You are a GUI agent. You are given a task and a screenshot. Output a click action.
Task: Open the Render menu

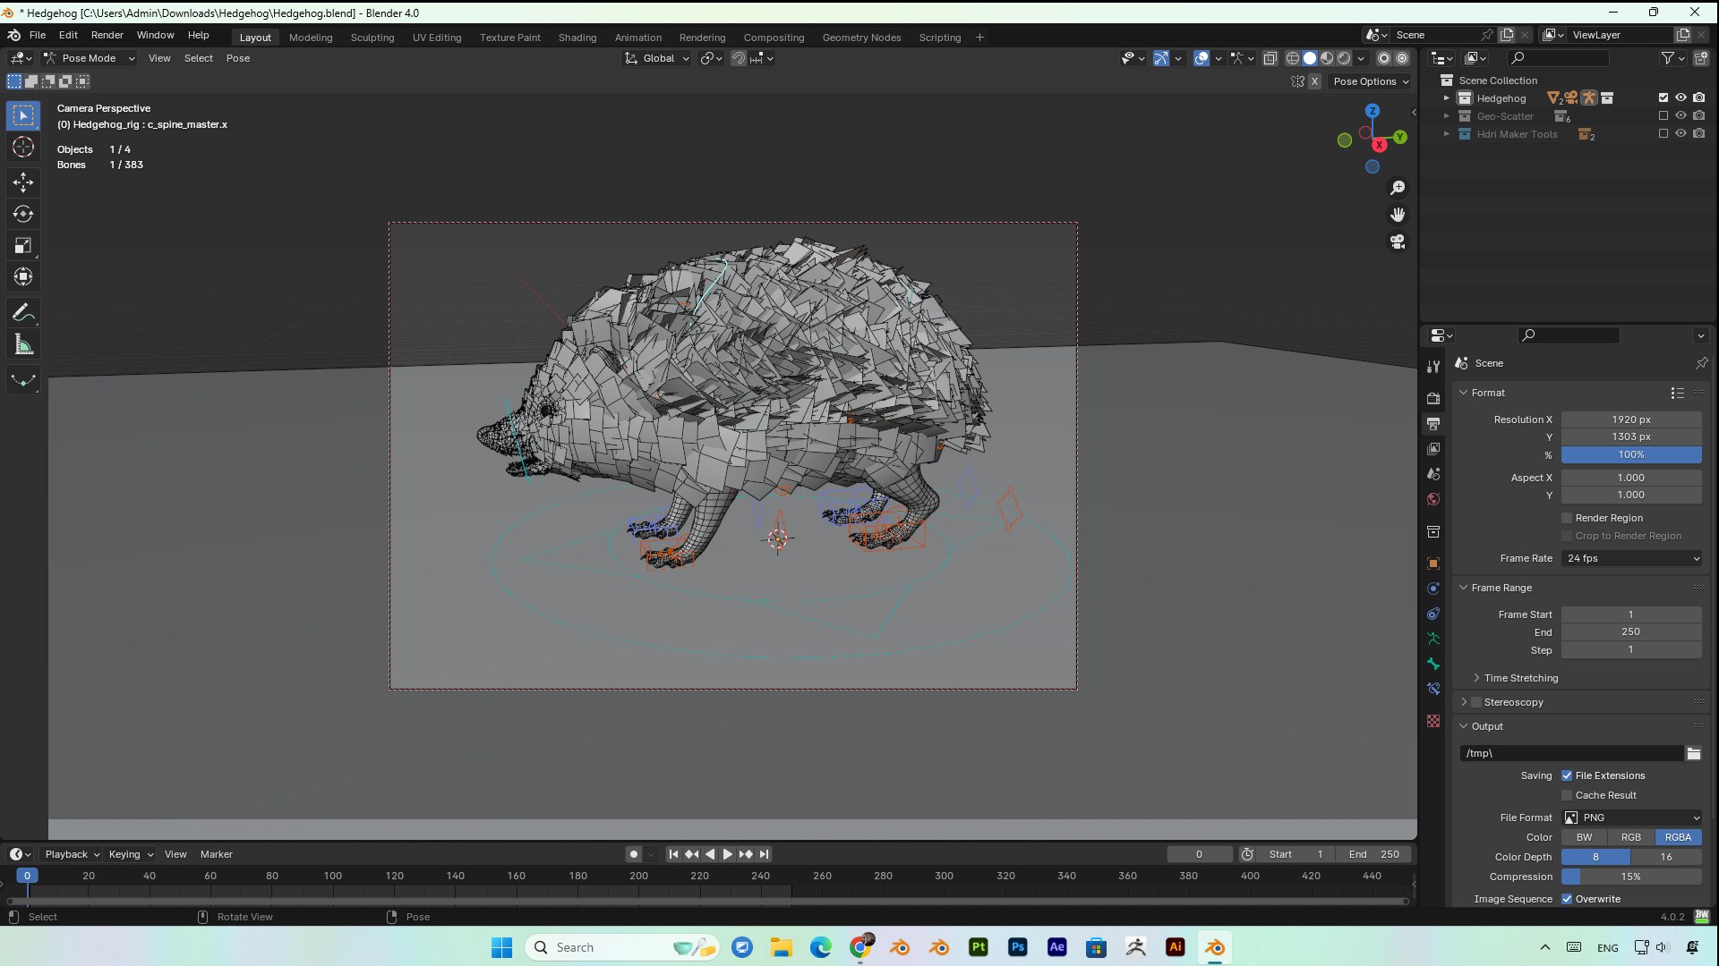pos(107,35)
